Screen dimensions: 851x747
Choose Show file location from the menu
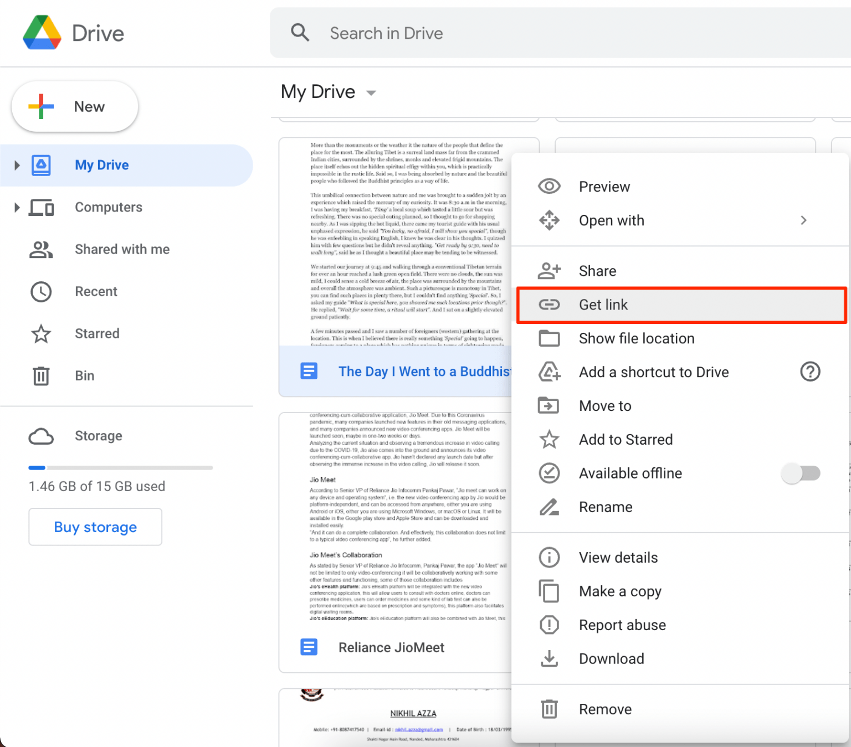tap(637, 338)
